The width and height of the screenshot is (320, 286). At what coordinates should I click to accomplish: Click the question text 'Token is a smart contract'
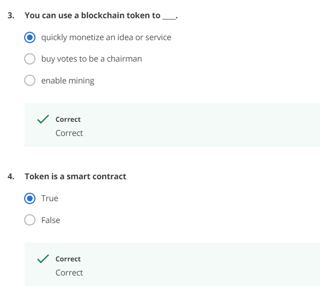(75, 177)
